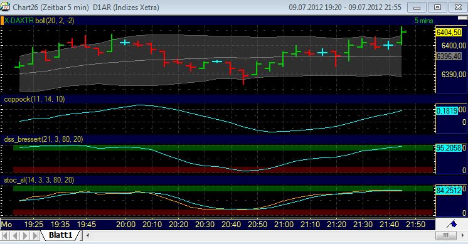The image size is (468, 244).
Task: Go to previous sheet navigation arrow
Action: tap(15, 236)
